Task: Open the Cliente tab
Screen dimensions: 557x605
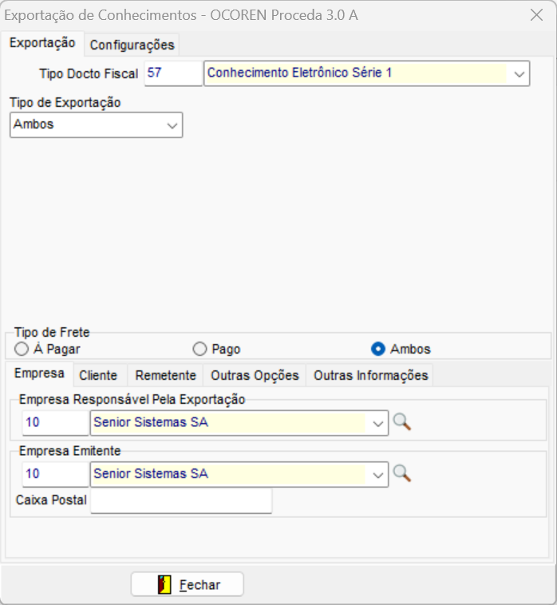Action: (x=98, y=375)
